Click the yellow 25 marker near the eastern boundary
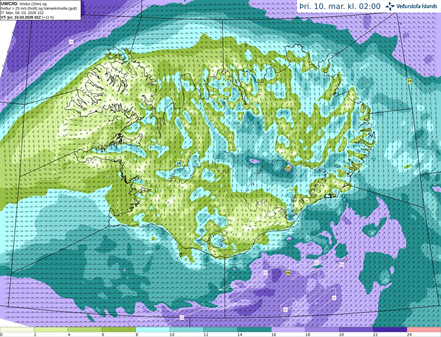This screenshot has height=337, width=441. (410, 81)
